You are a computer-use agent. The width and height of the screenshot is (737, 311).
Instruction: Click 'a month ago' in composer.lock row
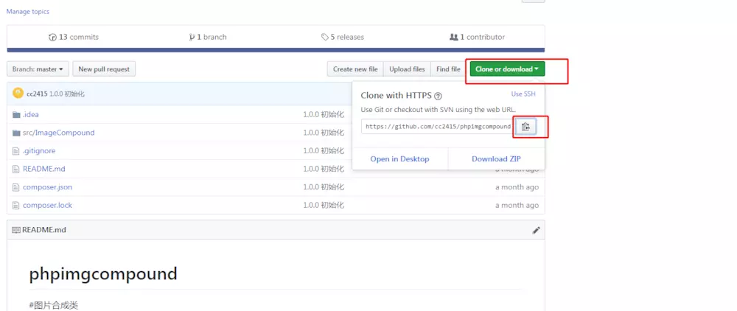coord(517,206)
